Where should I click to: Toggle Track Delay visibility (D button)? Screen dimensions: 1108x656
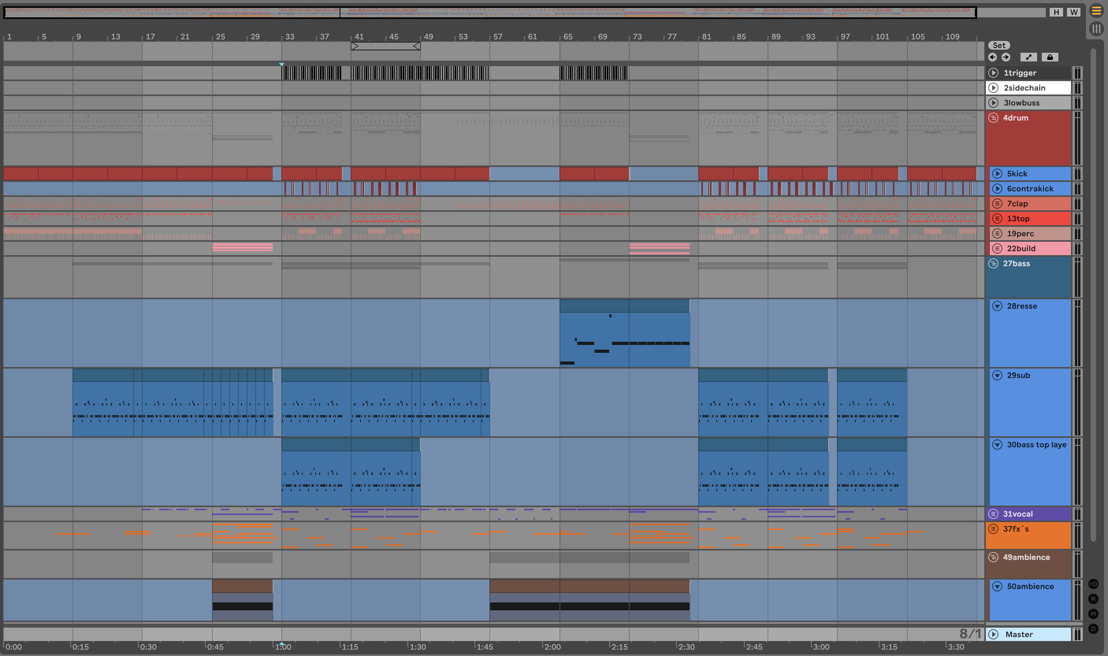pos(1093,628)
